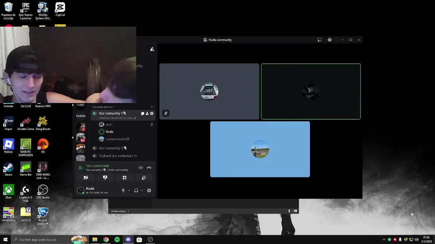
Task: Open the soundboard panel
Action: [144, 178]
